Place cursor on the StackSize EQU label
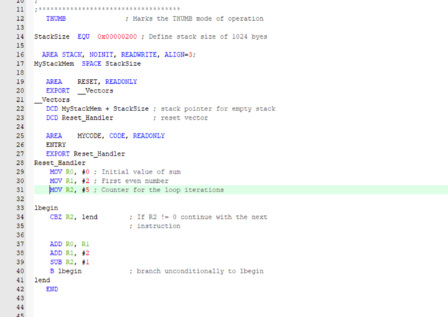The width and height of the screenshot is (448, 317). coord(50,36)
